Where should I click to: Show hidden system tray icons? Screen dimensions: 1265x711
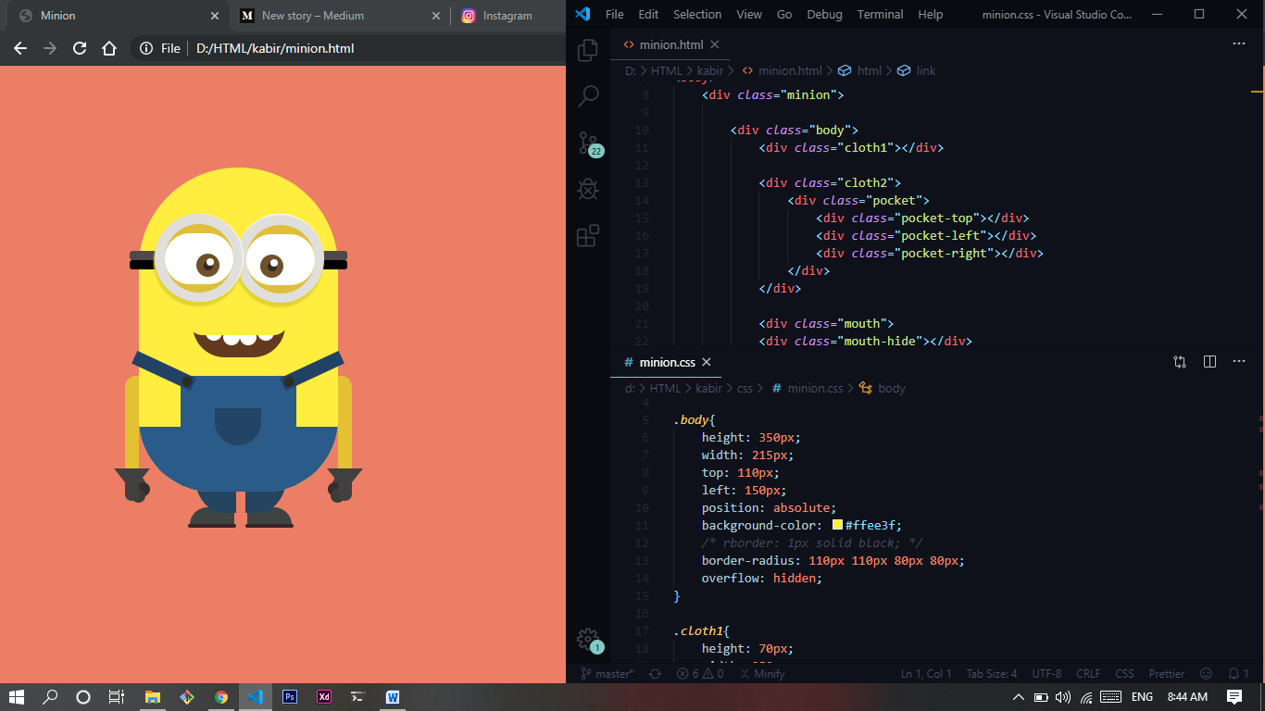pos(1019,697)
